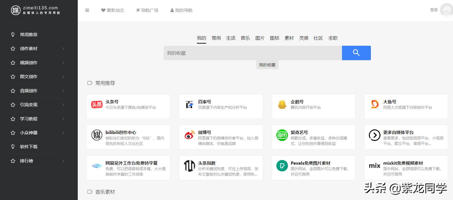Click the tag icon beside 音乐素材 heading

coord(90,192)
